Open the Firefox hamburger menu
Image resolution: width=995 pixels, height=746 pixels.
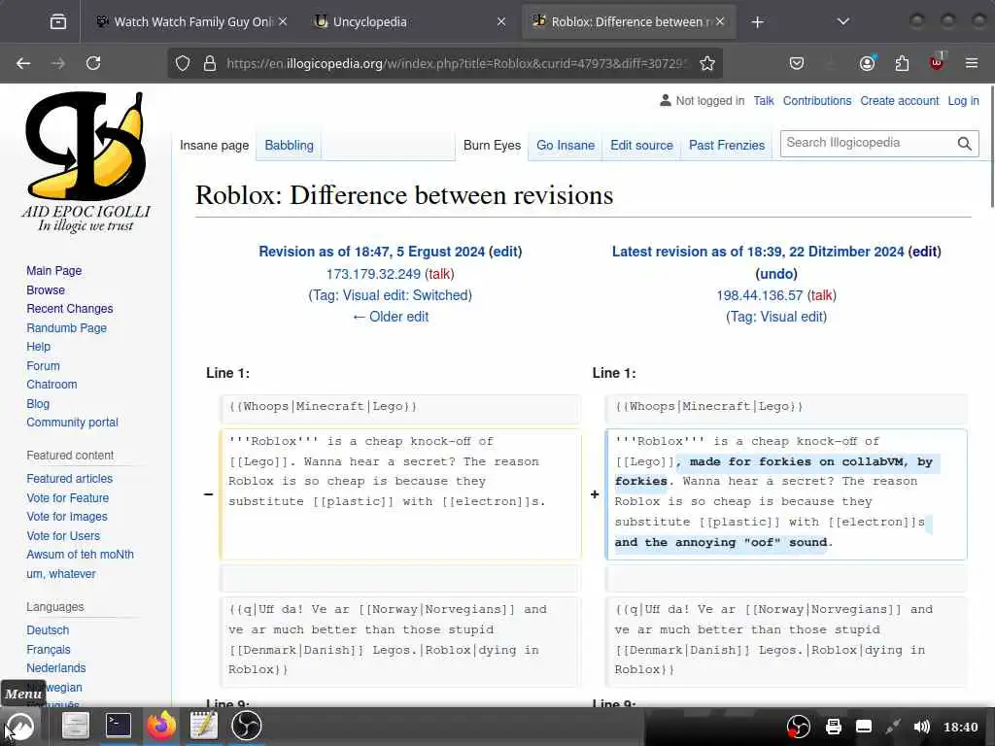click(x=971, y=63)
